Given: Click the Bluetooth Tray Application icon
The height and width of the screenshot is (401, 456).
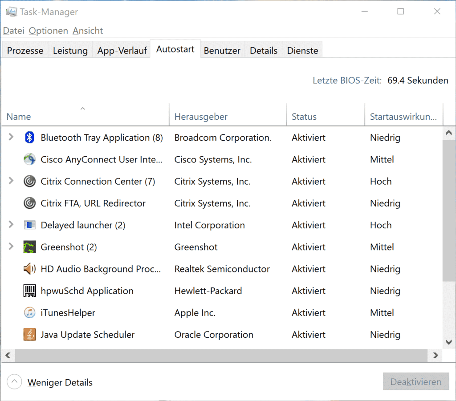Looking at the screenshot, I should click(x=29, y=138).
